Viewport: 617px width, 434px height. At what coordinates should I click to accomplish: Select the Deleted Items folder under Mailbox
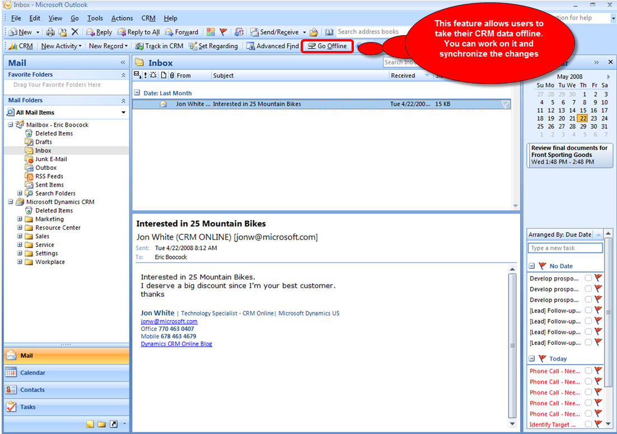pos(54,133)
